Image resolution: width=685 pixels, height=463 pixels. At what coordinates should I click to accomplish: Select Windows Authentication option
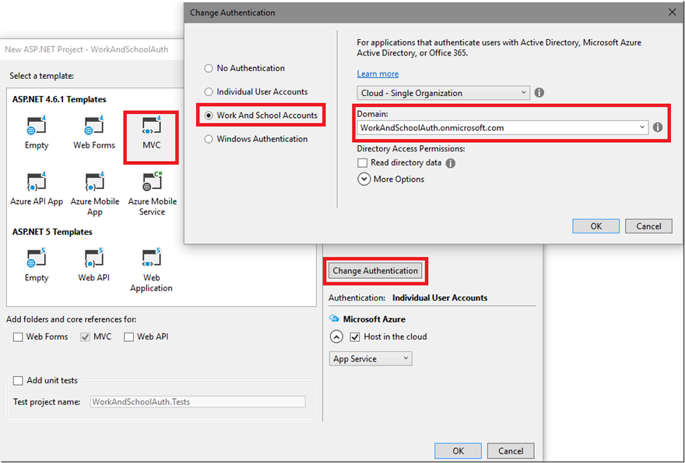(x=209, y=139)
